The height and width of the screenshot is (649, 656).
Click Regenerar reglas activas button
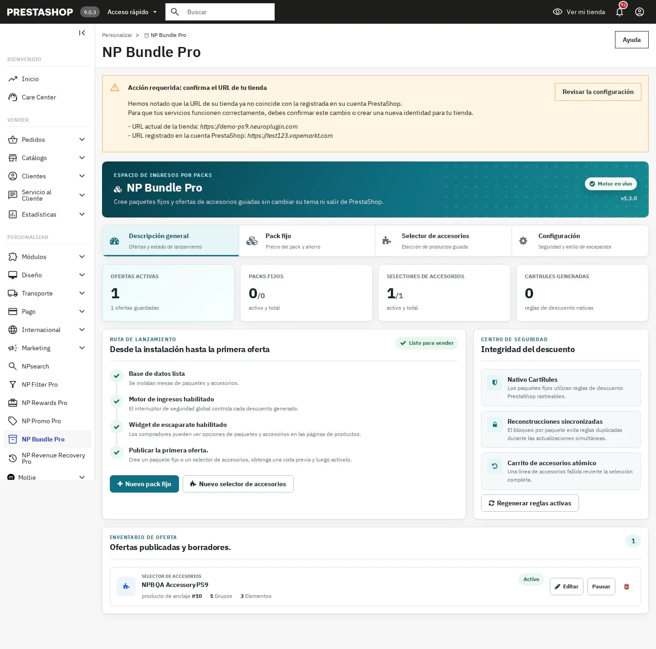coord(530,503)
